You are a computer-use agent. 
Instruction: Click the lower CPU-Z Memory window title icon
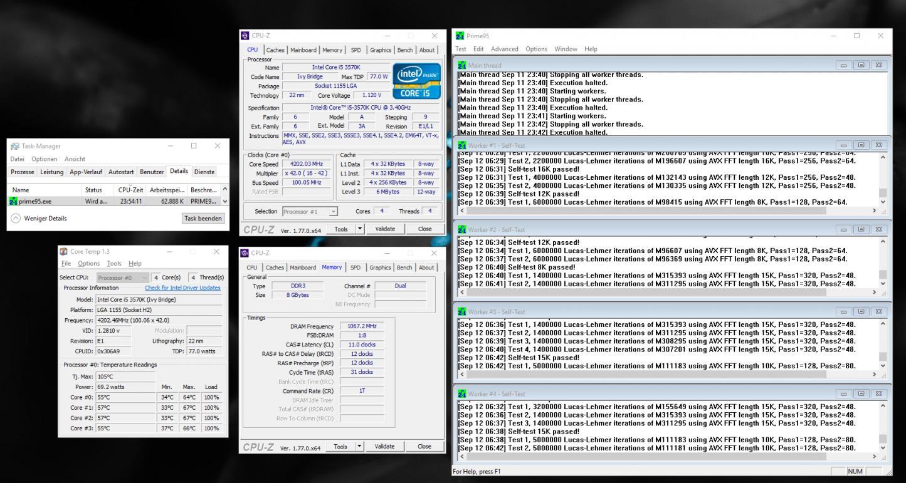[244, 253]
